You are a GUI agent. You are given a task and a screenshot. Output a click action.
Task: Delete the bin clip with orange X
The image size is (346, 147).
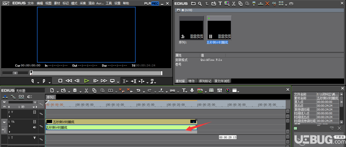pyautogui.click(x=267, y=3)
